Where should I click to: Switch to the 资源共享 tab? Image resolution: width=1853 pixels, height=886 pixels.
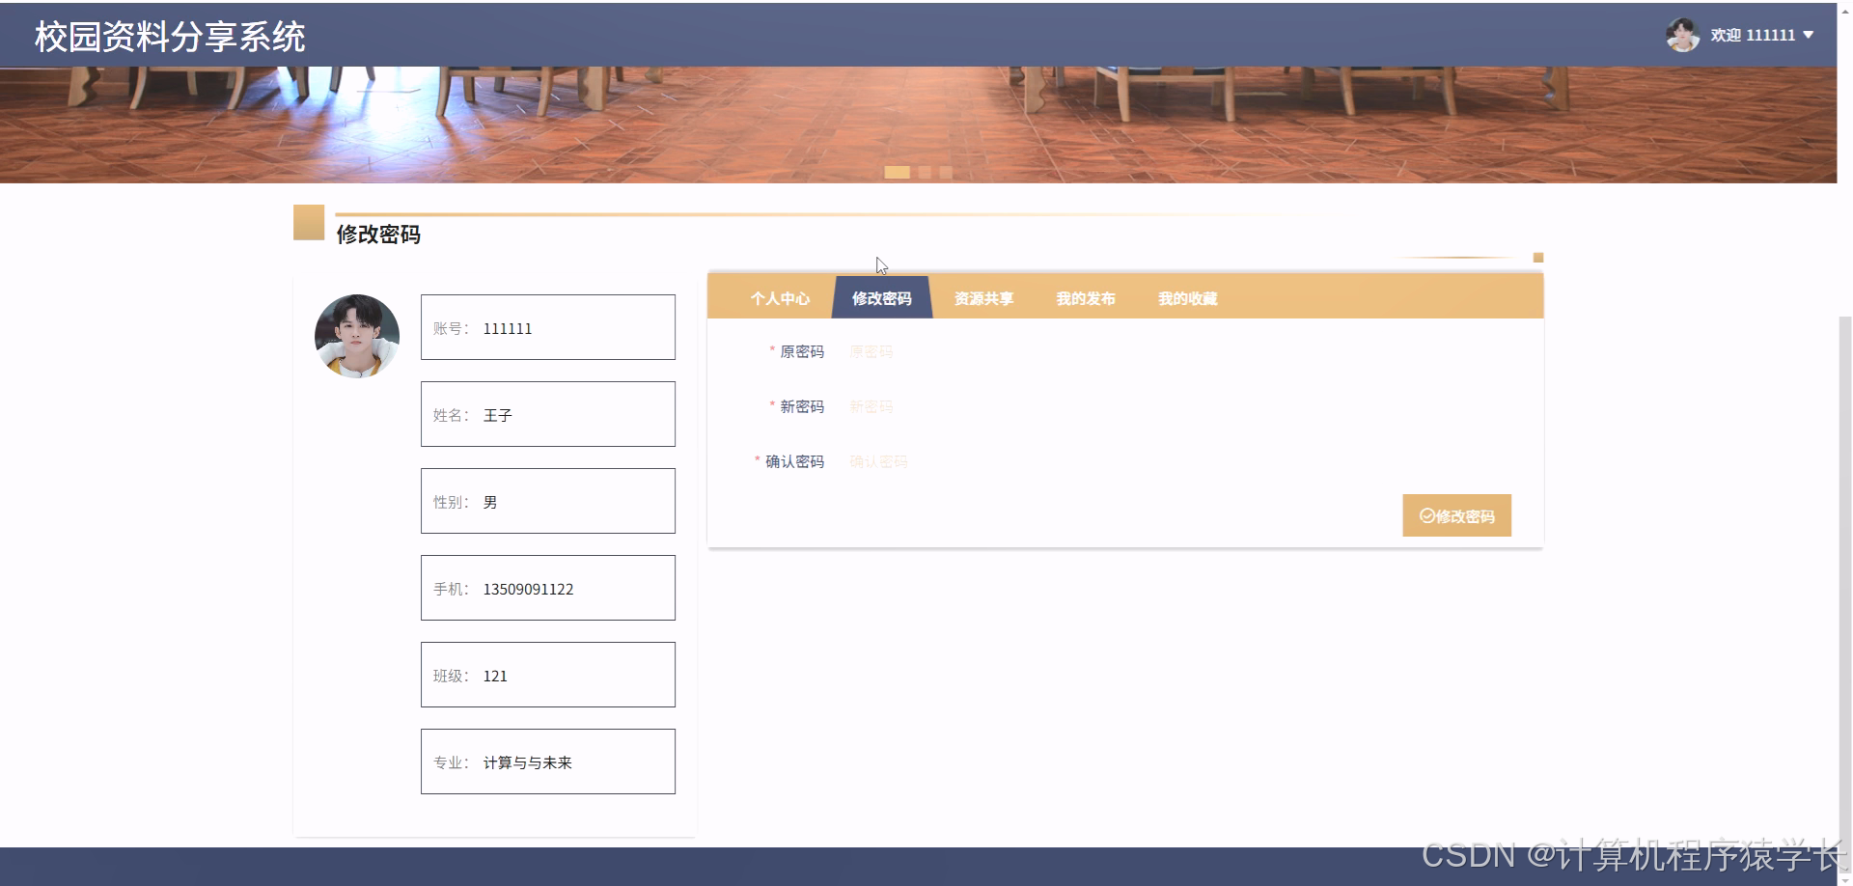(x=982, y=298)
